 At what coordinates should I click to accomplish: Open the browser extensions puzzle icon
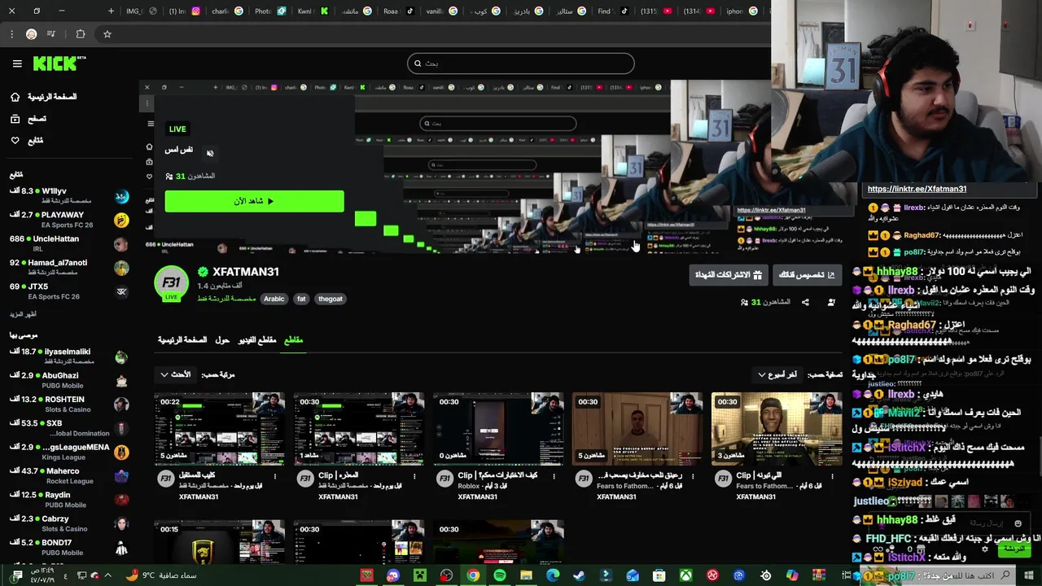pyautogui.click(x=80, y=34)
